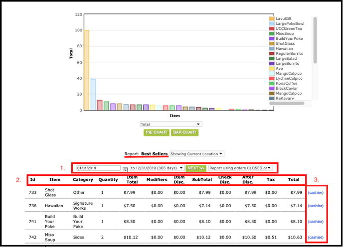Click the $0.51 tax cell

coord(271,237)
